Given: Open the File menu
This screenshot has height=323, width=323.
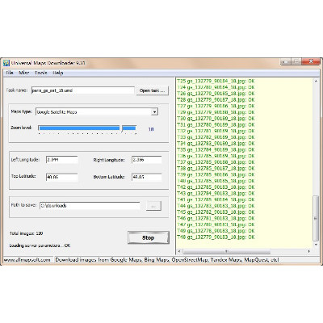Looking at the screenshot, I should click(x=10, y=73).
